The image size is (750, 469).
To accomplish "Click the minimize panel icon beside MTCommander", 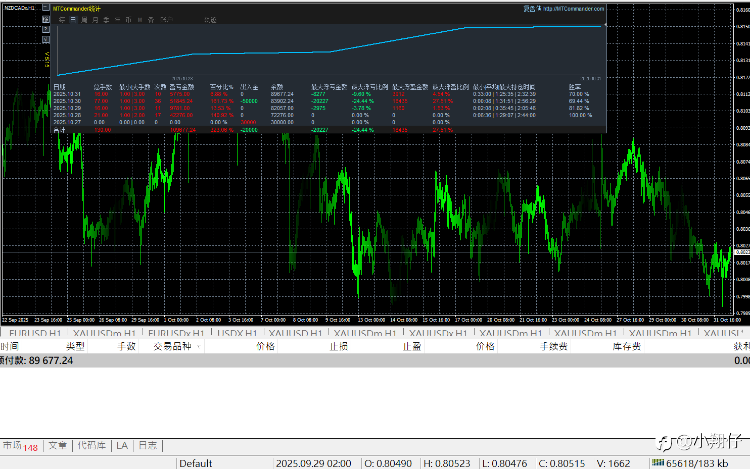I will [x=45, y=8].
